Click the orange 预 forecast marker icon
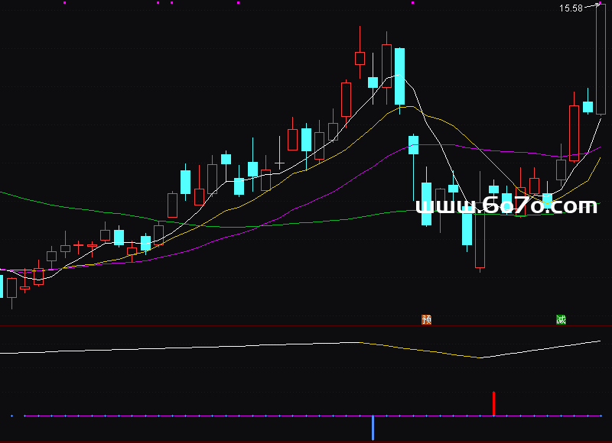612x443 pixels. pyautogui.click(x=427, y=320)
